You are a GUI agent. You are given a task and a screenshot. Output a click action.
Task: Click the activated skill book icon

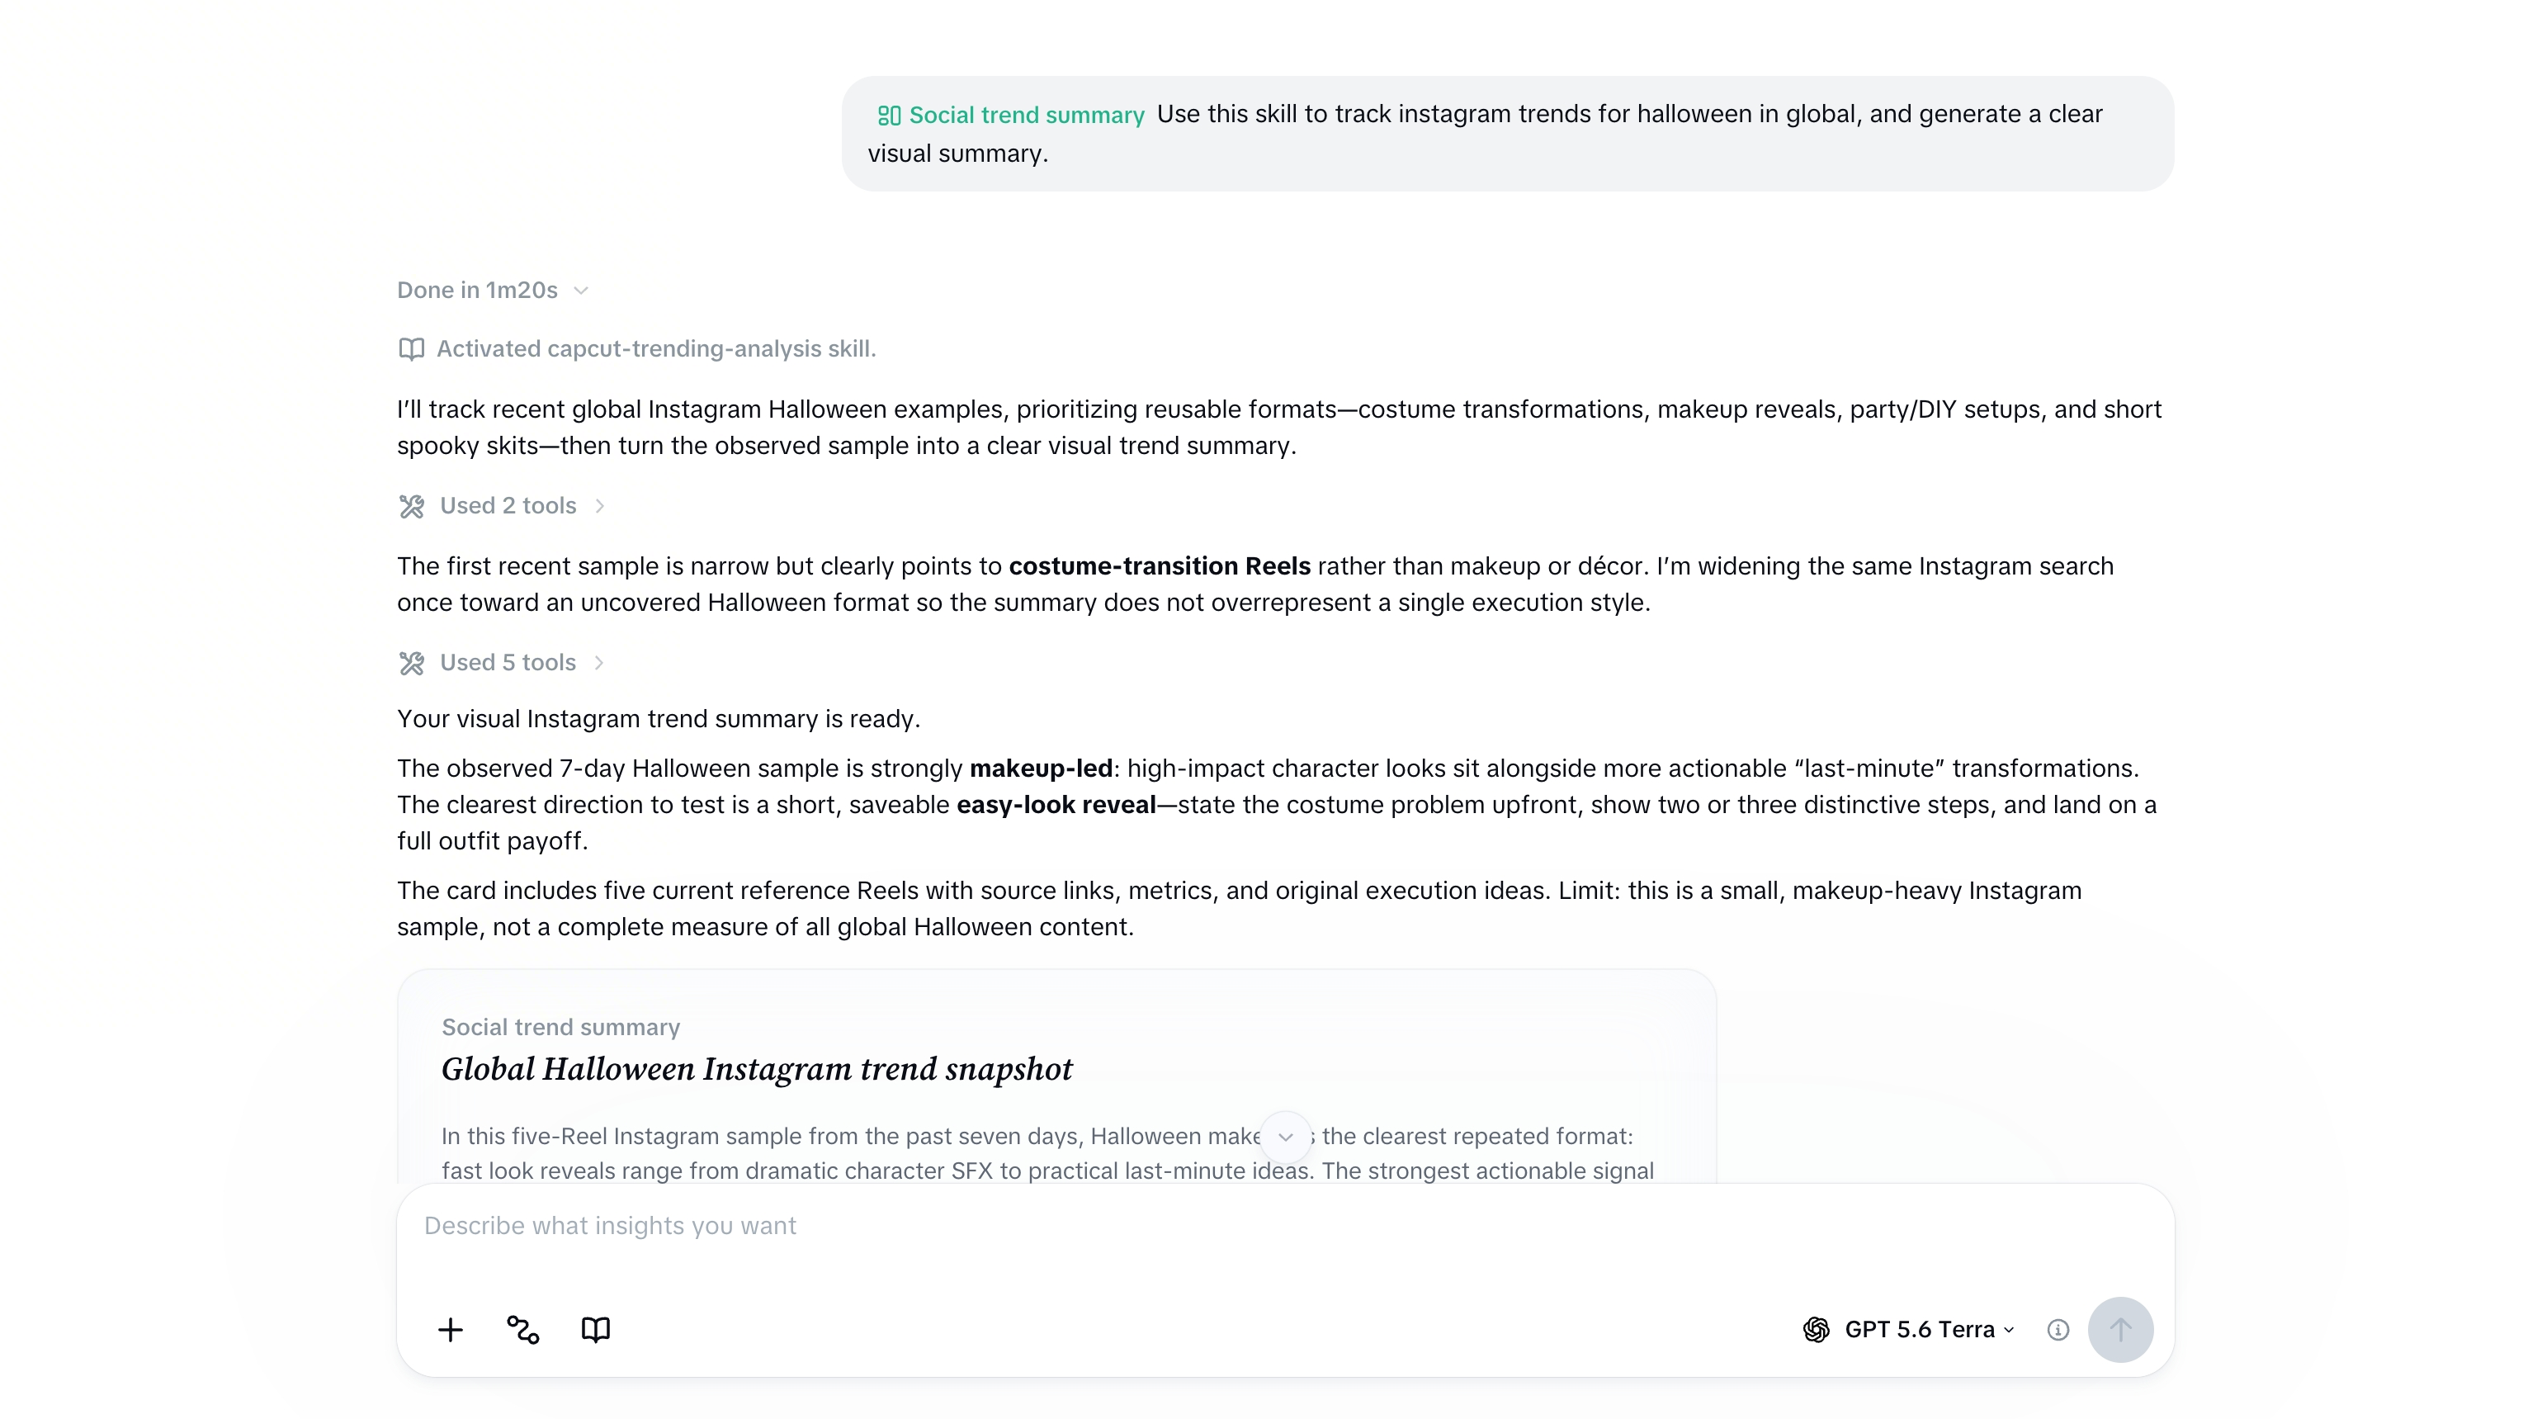411,348
